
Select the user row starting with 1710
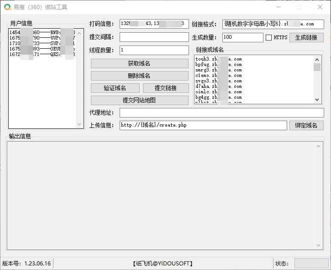tap(42, 43)
